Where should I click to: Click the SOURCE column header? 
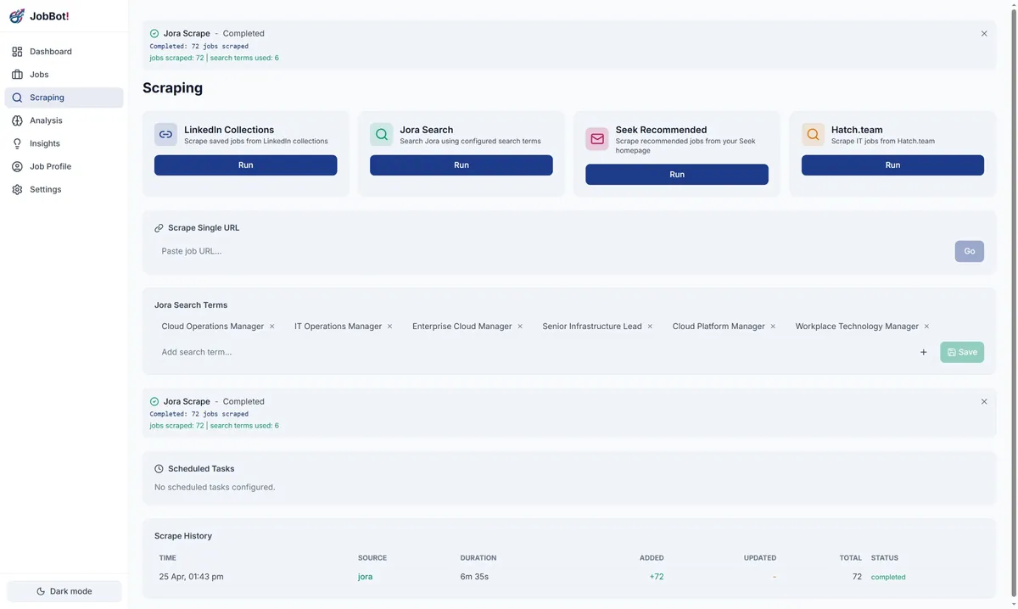(x=372, y=558)
